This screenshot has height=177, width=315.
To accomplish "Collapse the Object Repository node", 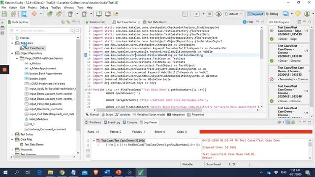I will [12, 53].
